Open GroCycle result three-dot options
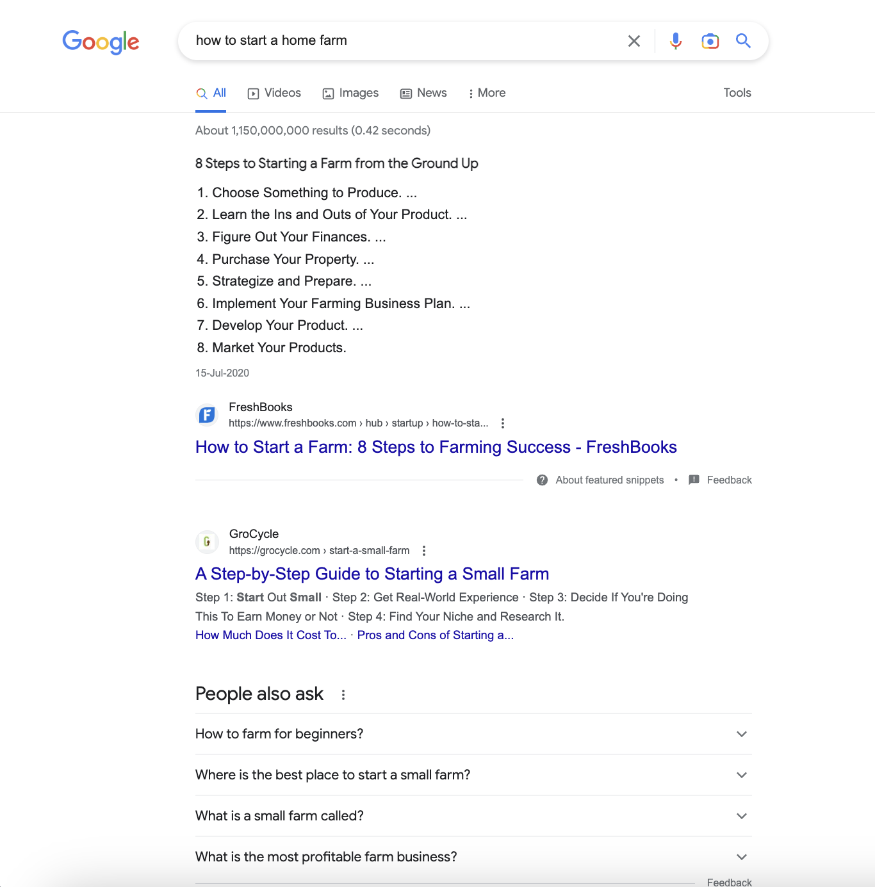The image size is (875, 887). [424, 551]
